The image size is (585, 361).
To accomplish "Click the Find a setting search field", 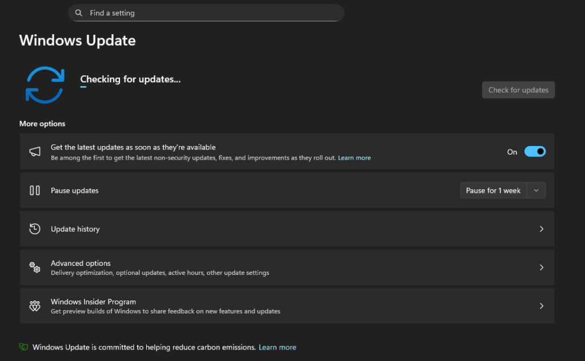I will coord(211,13).
